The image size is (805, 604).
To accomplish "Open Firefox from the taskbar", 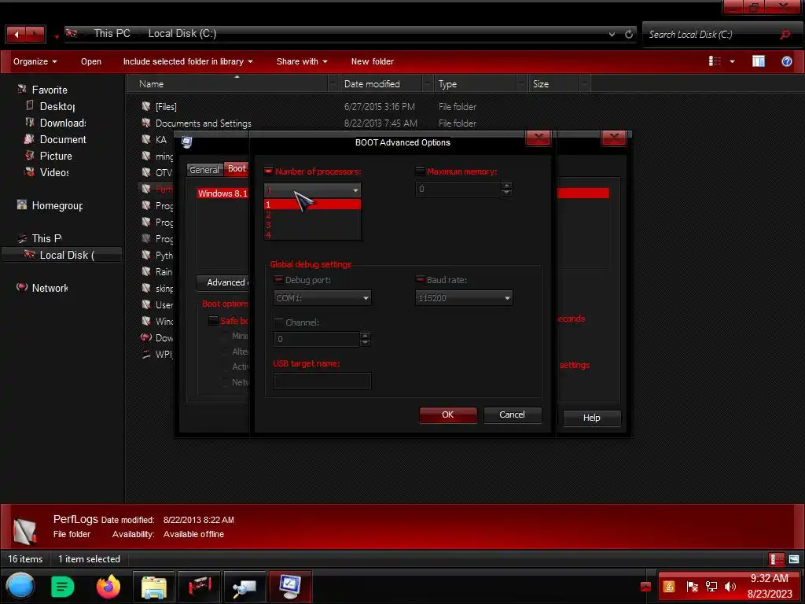I will pyautogui.click(x=108, y=587).
